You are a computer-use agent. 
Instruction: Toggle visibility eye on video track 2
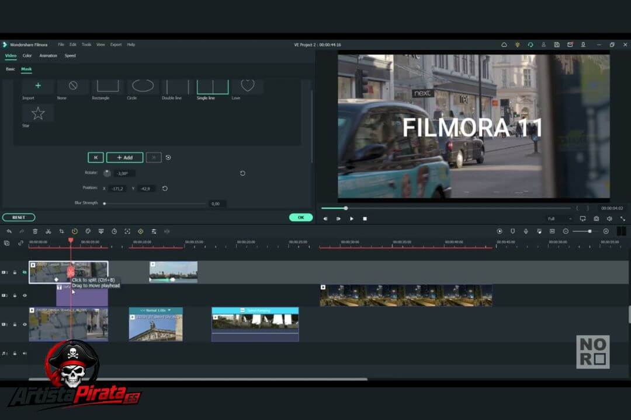click(25, 295)
